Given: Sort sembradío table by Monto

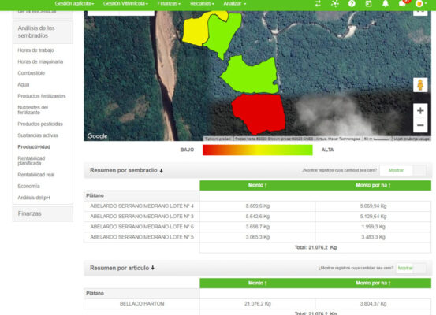Looking at the screenshot, I should [258, 185].
